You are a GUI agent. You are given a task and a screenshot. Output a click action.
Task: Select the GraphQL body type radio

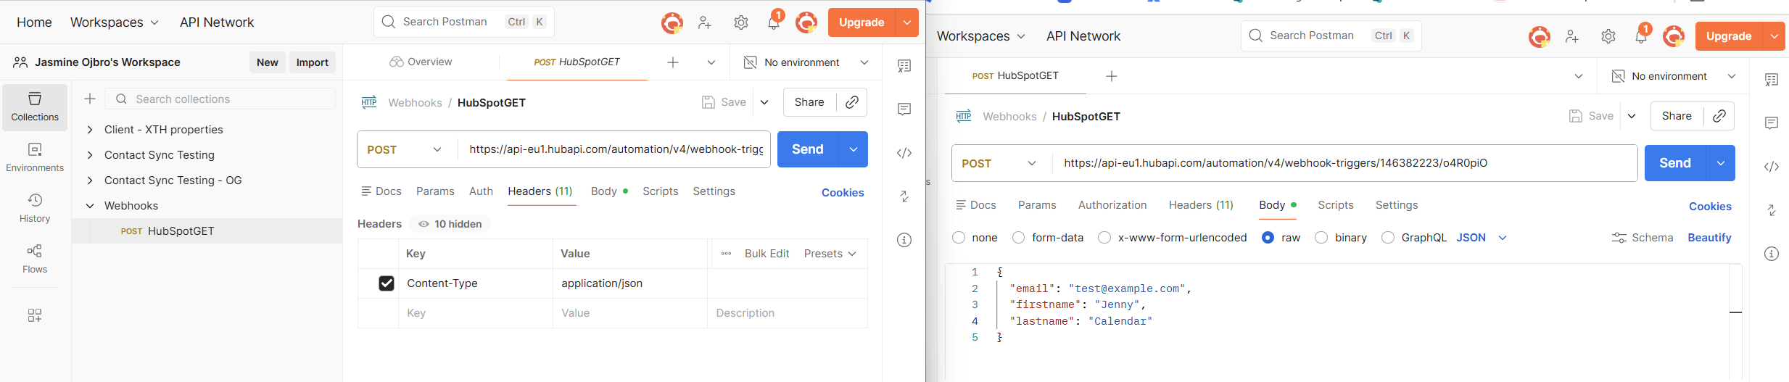tap(1388, 238)
